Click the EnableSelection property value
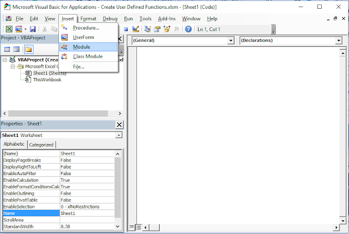The height and width of the screenshot is (234, 349). pos(87,207)
